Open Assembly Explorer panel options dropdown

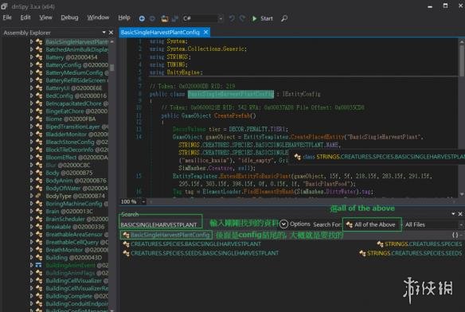(x=104, y=33)
